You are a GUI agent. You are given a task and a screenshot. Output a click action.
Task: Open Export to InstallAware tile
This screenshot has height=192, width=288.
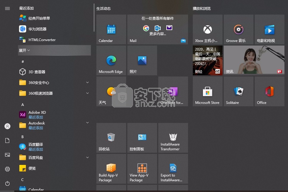173,169
